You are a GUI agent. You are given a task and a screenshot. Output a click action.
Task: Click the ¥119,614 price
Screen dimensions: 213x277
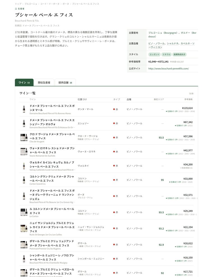coord(187,108)
